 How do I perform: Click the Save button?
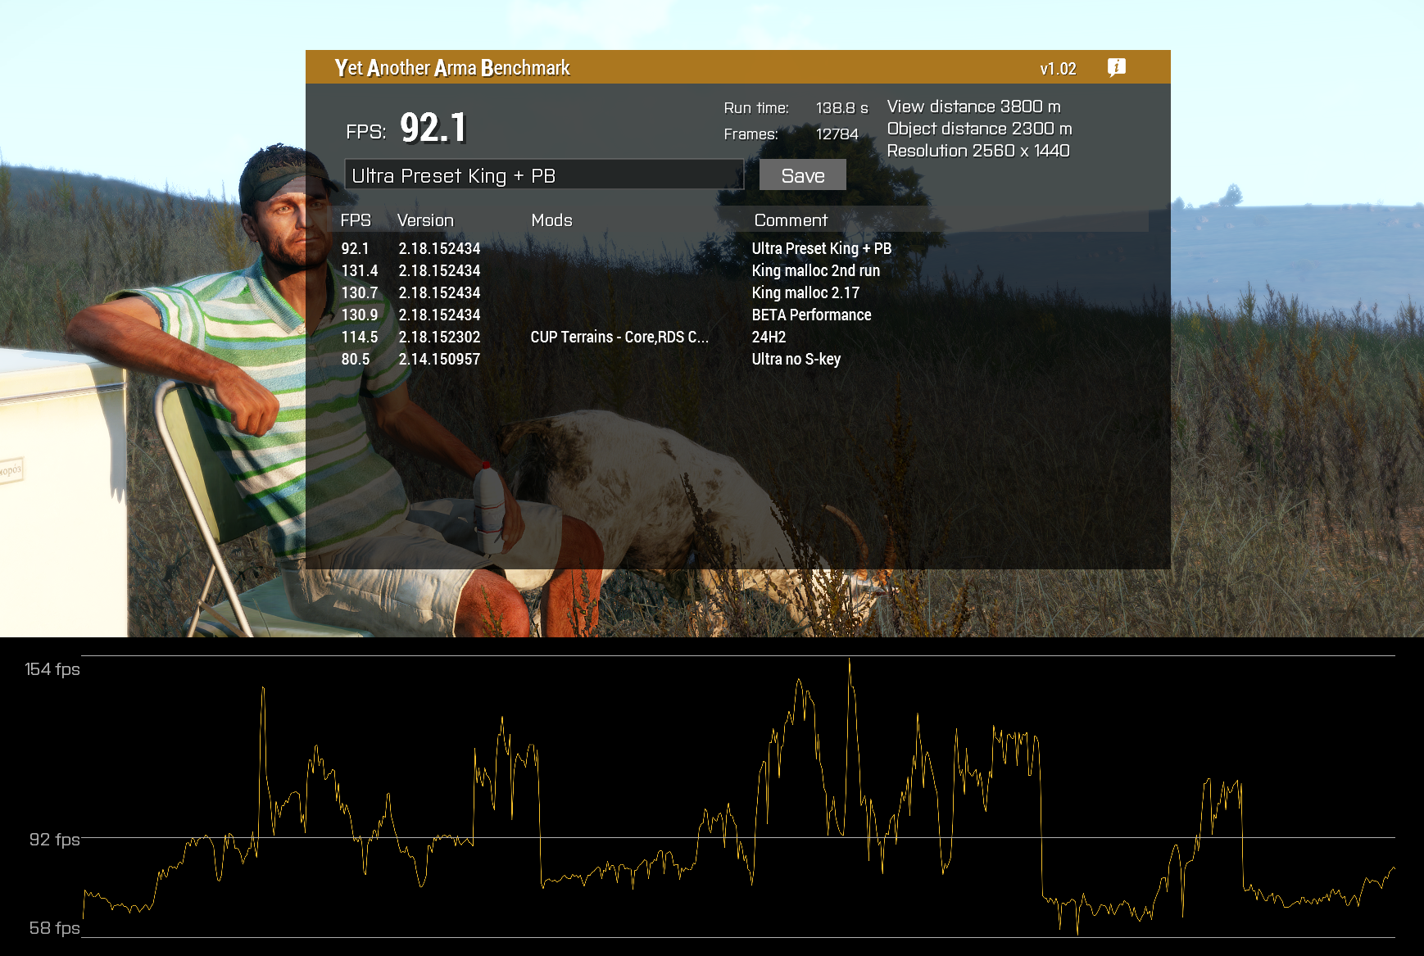[802, 175]
